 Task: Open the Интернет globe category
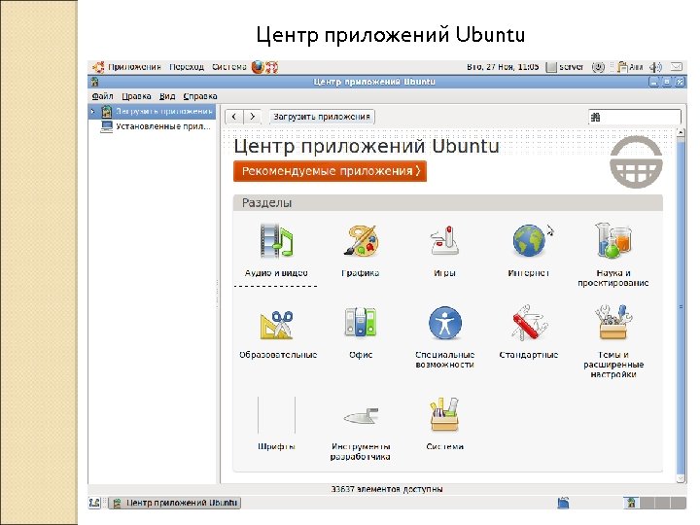(x=529, y=250)
